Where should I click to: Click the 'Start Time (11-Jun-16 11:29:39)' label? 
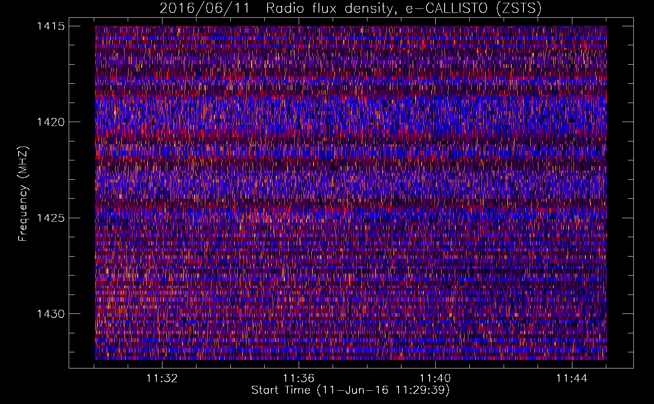pyautogui.click(x=350, y=390)
